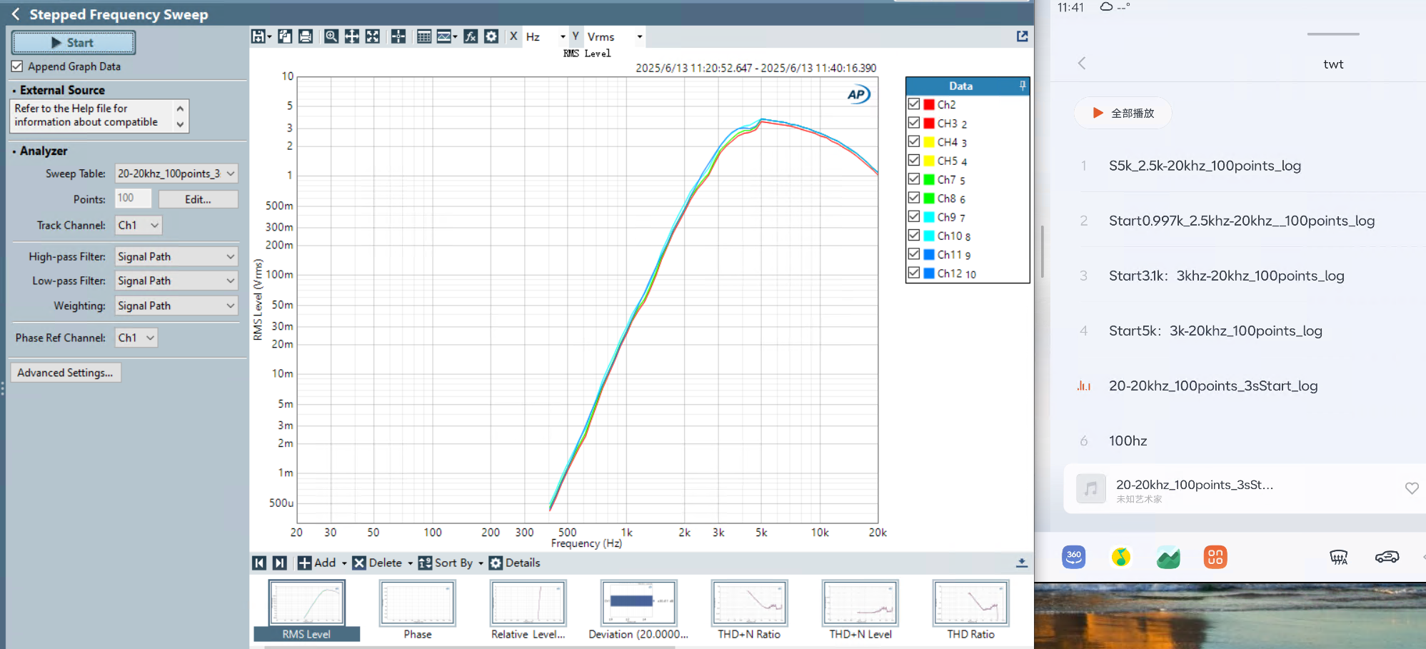Play track 100hz in playlist
1426x649 pixels.
coord(1128,441)
